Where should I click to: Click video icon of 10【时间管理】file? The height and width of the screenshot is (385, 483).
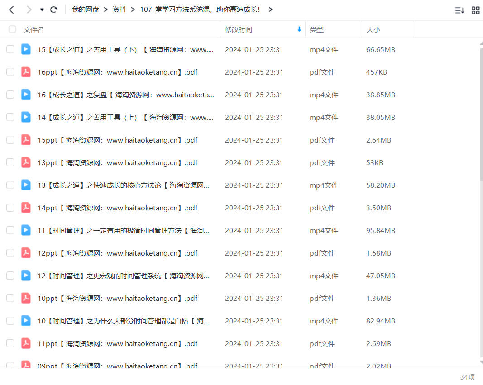(26, 321)
